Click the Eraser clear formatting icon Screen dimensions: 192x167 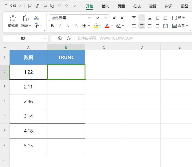118,26
